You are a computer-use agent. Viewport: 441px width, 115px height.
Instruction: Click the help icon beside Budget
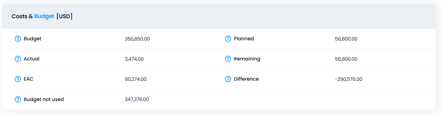tap(18, 39)
